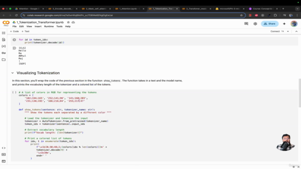The width and height of the screenshot is (301, 169).
Task: Switch to the 1_Attention.ipynb tab
Action: [130, 8]
